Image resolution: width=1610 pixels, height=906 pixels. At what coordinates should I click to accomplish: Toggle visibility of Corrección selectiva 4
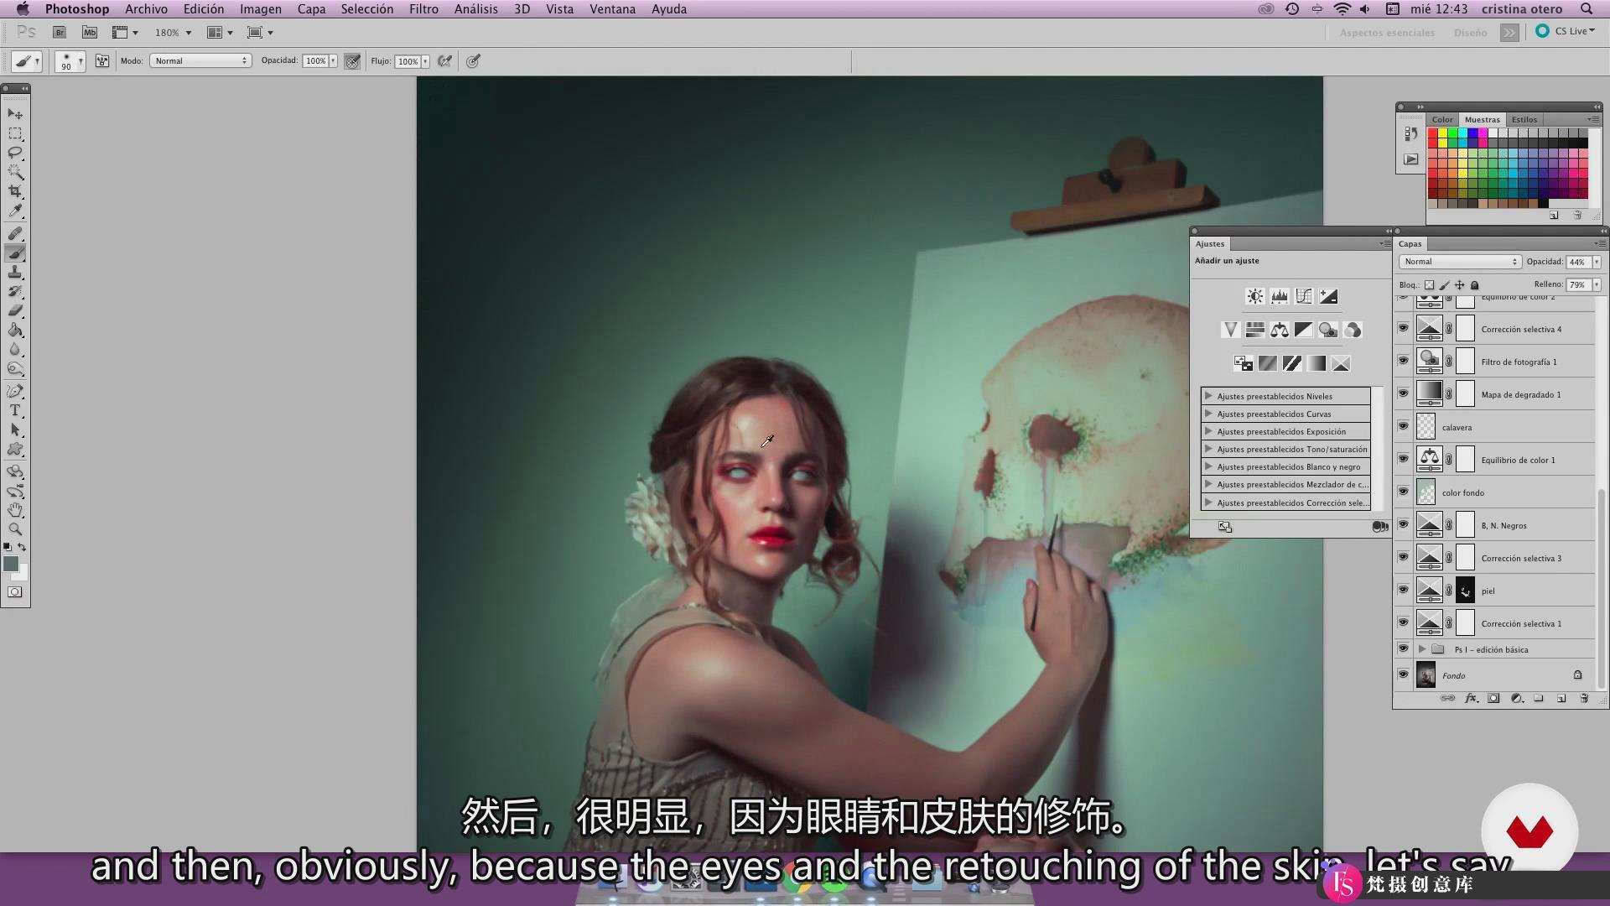coord(1403,328)
